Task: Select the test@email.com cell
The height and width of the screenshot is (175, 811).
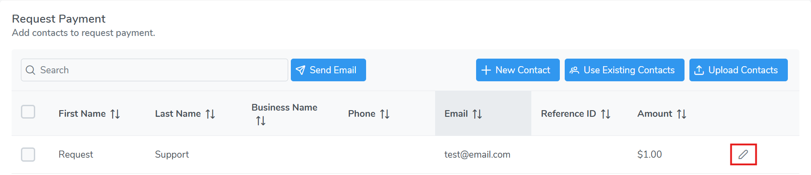Action: (x=477, y=155)
